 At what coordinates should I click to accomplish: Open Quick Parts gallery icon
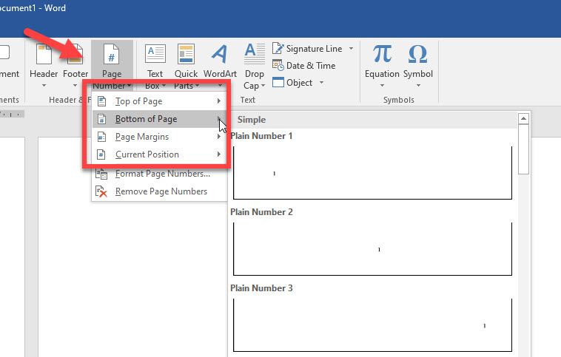pyautogui.click(x=186, y=55)
